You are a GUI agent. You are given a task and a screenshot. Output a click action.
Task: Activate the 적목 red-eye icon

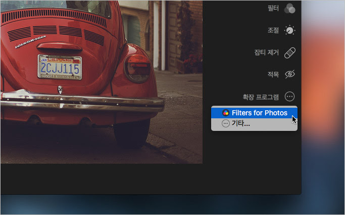(x=289, y=74)
